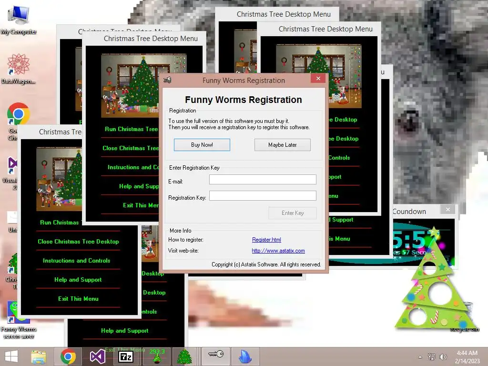Focus the E-mail input field
This screenshot has height=366, width=488.
pos(263,179)
